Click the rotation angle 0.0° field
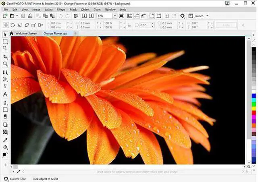The width and height of the screenshot is (258, 182). tap(145, 25)
